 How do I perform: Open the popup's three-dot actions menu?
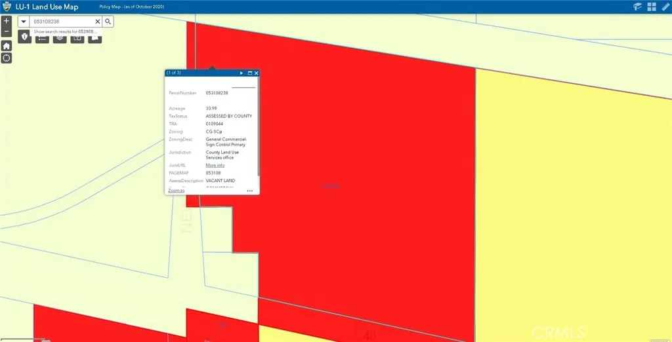(x=249, y=191)
